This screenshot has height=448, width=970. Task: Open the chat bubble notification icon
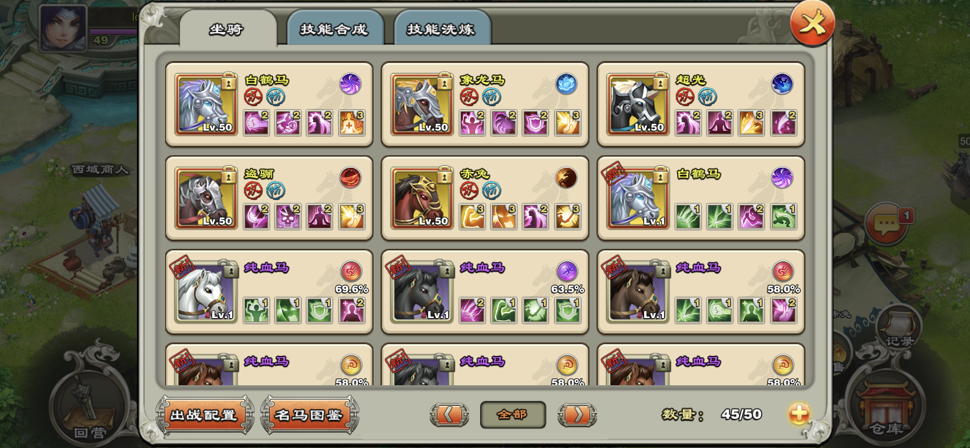click(x=886, y=225)
